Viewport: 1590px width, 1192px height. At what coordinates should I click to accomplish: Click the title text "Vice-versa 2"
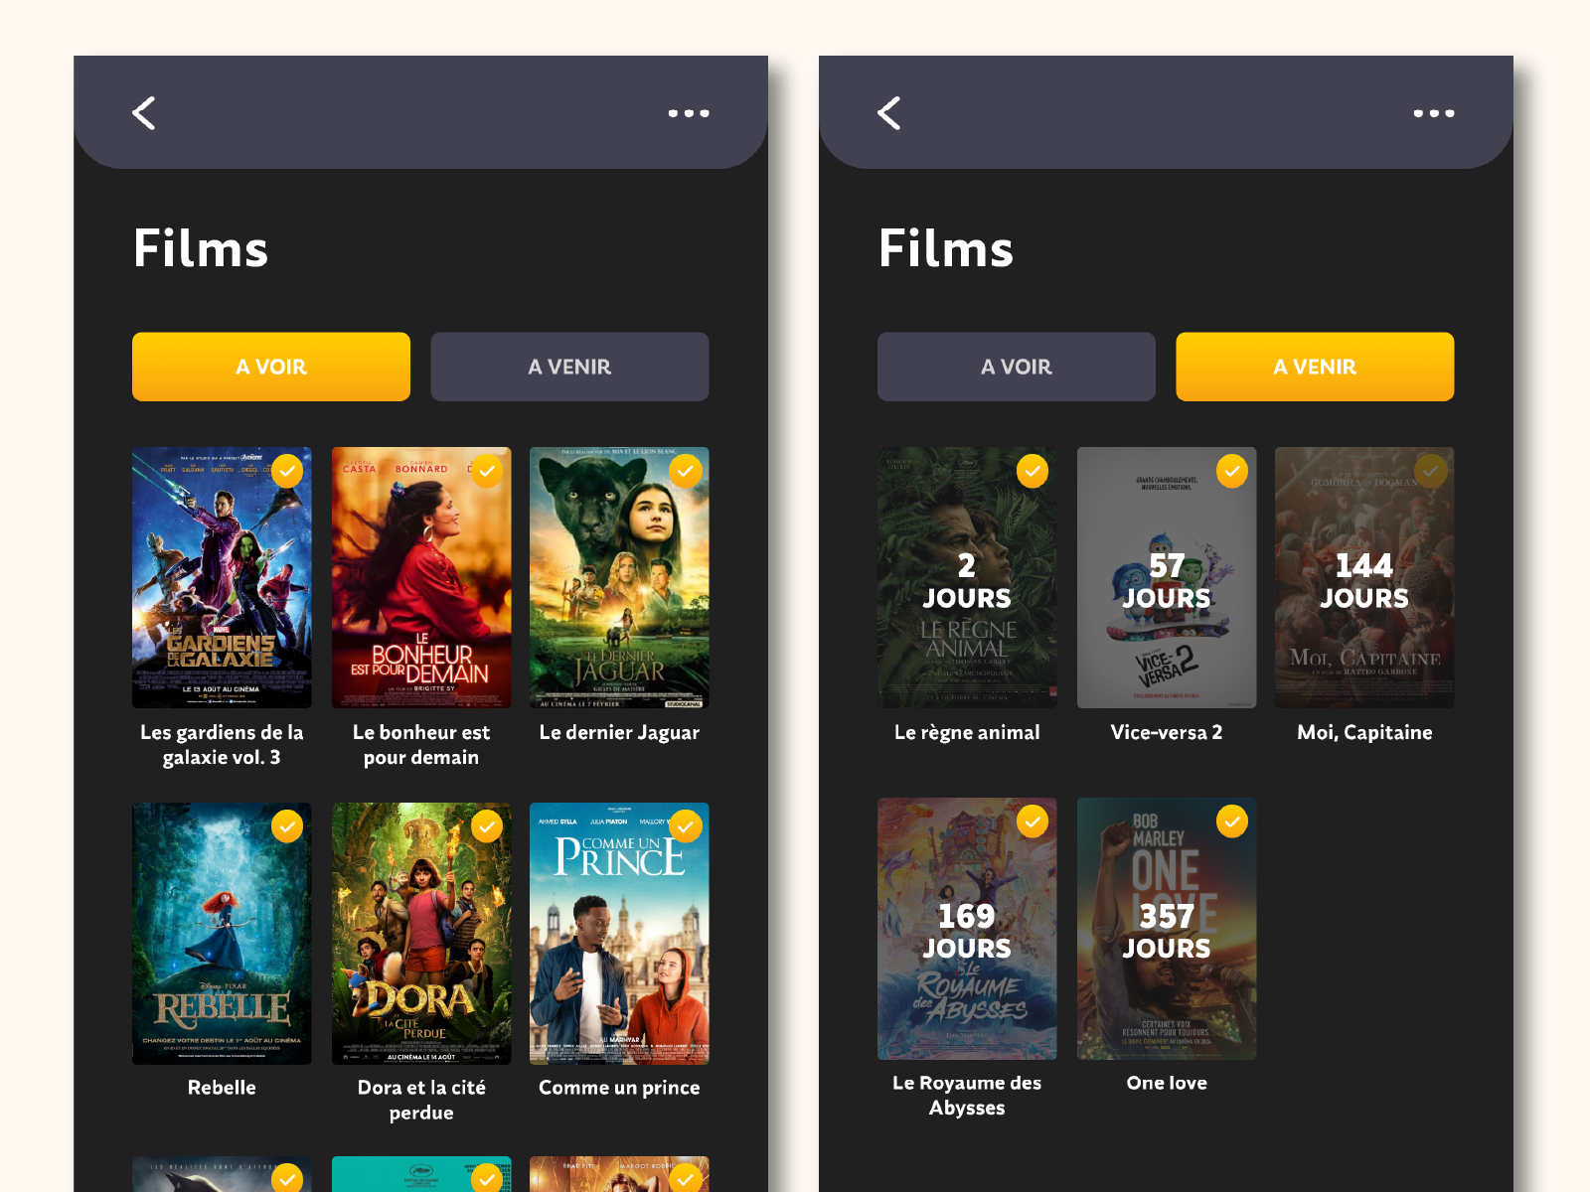point(1167,733)
